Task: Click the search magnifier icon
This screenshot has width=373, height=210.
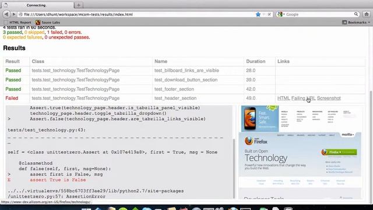Action: coord(356,14)
